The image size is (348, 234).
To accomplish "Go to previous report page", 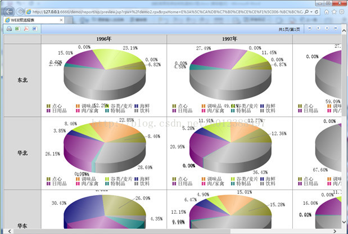I will [318, 29].
